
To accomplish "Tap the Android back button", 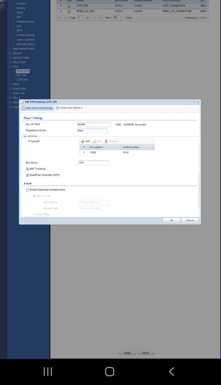I will [171, 371].
